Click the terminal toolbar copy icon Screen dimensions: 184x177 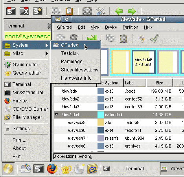point(56,11)
